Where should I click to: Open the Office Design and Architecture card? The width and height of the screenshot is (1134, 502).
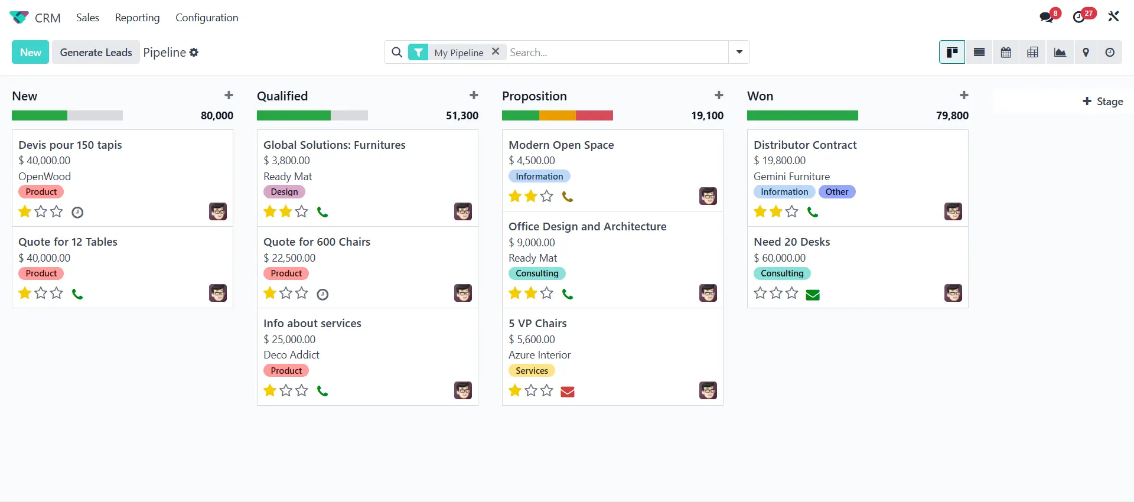[x=612, y=260]
